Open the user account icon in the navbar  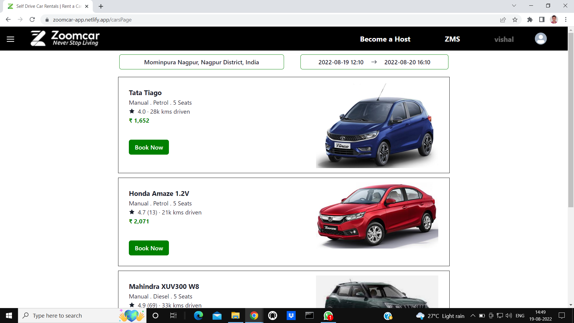pos(541,38)
